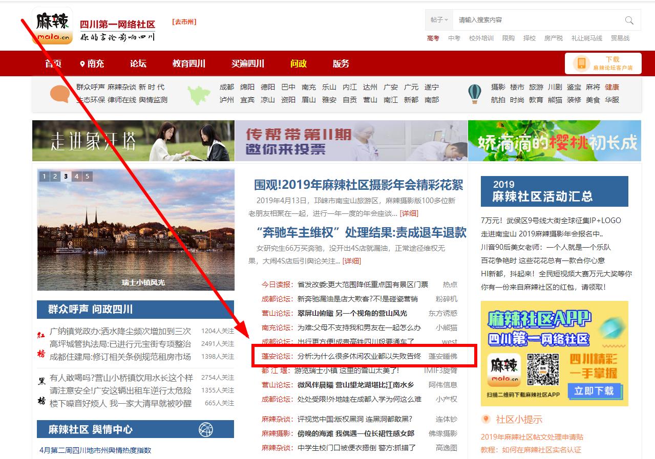655x459 pixels.
Task: Switch carousel to slide 4
Action: pyautogui.click(x=76, y=177)
